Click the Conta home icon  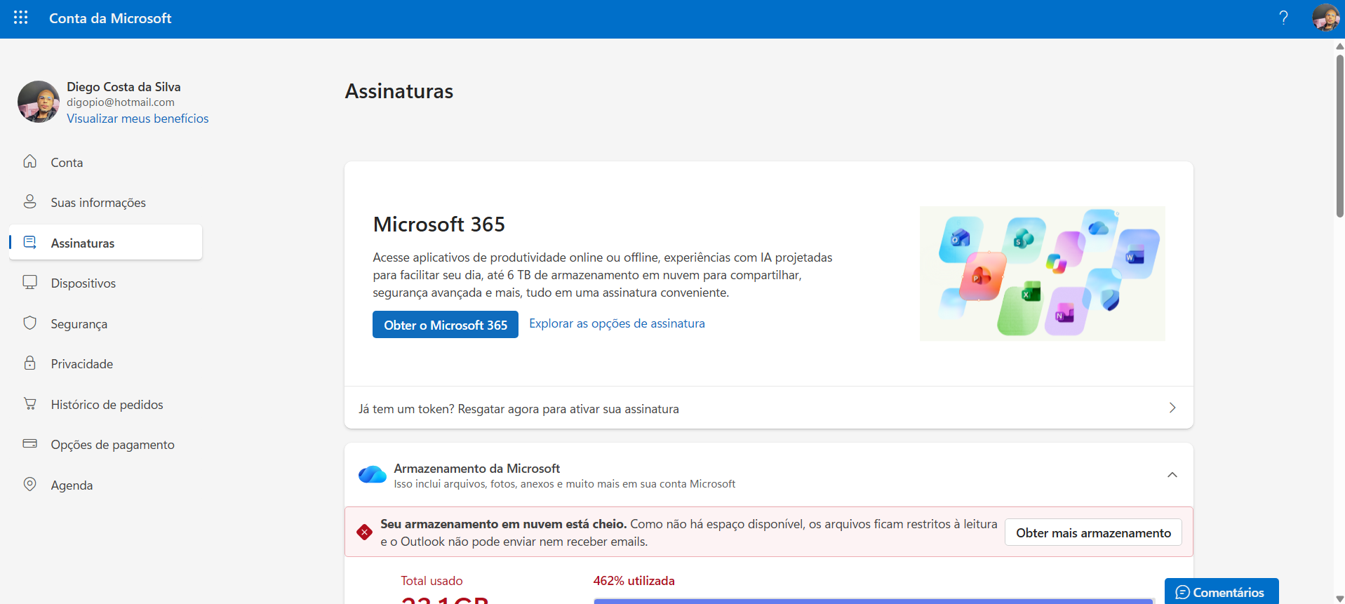(29, 161)
